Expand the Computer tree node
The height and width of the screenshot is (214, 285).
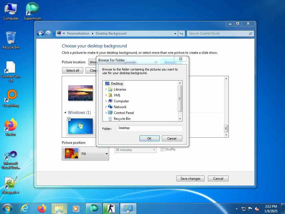[x=106, y=101]
